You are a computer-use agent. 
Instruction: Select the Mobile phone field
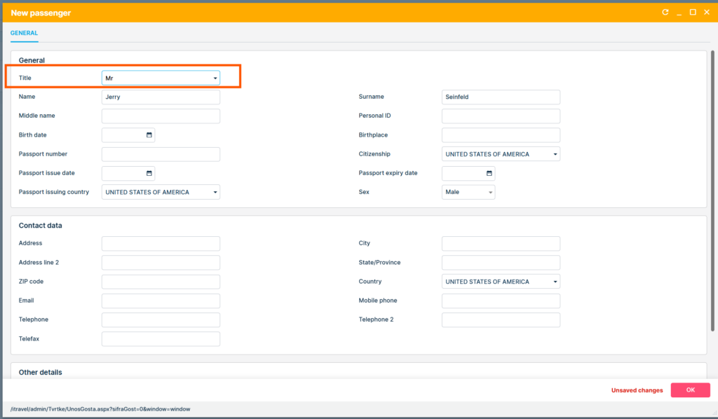click(501, 301)
